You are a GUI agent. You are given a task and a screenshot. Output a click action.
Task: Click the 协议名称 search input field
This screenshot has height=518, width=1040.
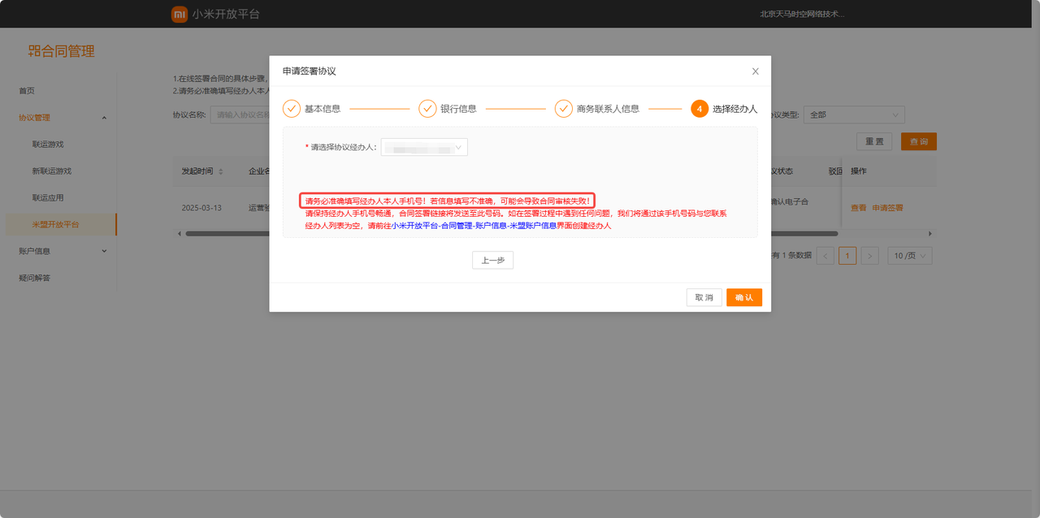click(x=240, y=115)
